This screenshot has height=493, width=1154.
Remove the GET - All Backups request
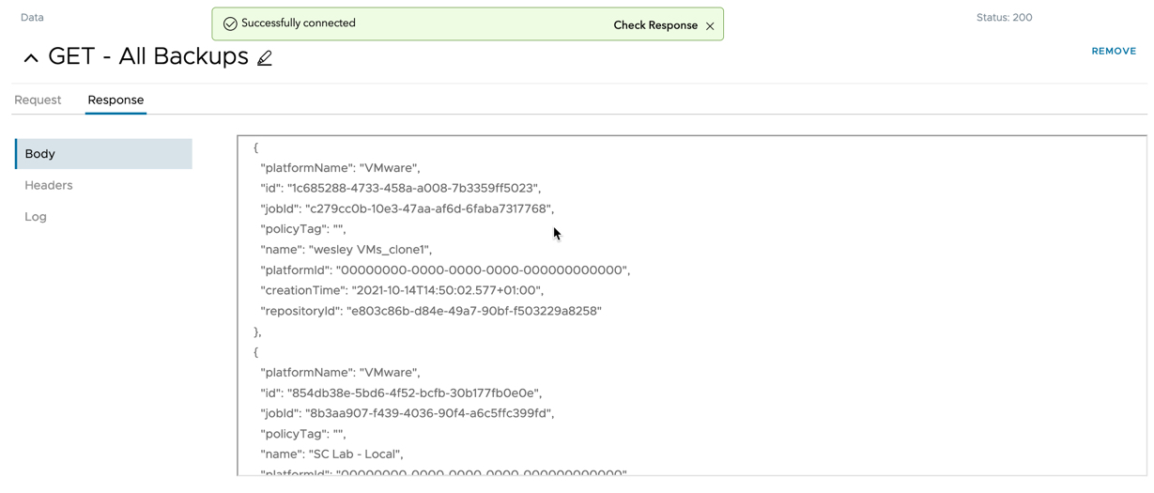pos(1114,51)
